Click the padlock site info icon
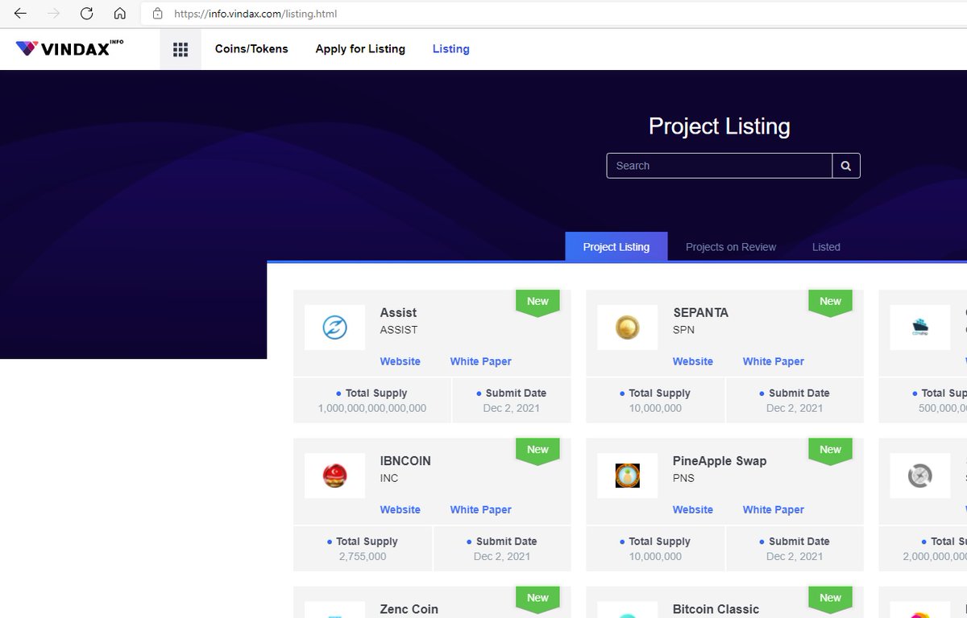 click(x=158, y=14)
